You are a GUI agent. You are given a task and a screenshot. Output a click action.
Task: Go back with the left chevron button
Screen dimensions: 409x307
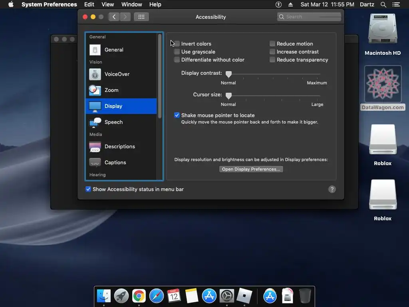[114, 17]
